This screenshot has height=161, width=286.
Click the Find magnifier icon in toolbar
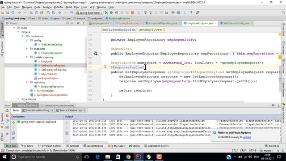(48, 13)
